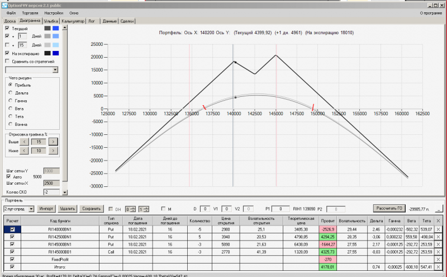Viewport: 447px width, 277px height.
Task: Enable the +15 Дней curve checkbox
Action: (x=7, y=45)
